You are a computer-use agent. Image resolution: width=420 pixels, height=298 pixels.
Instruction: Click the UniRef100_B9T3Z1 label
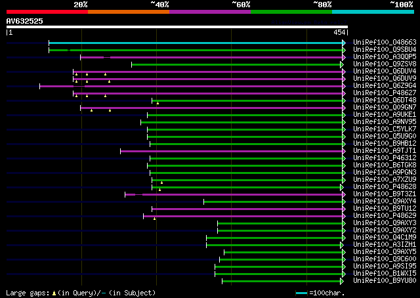point(385,194)
